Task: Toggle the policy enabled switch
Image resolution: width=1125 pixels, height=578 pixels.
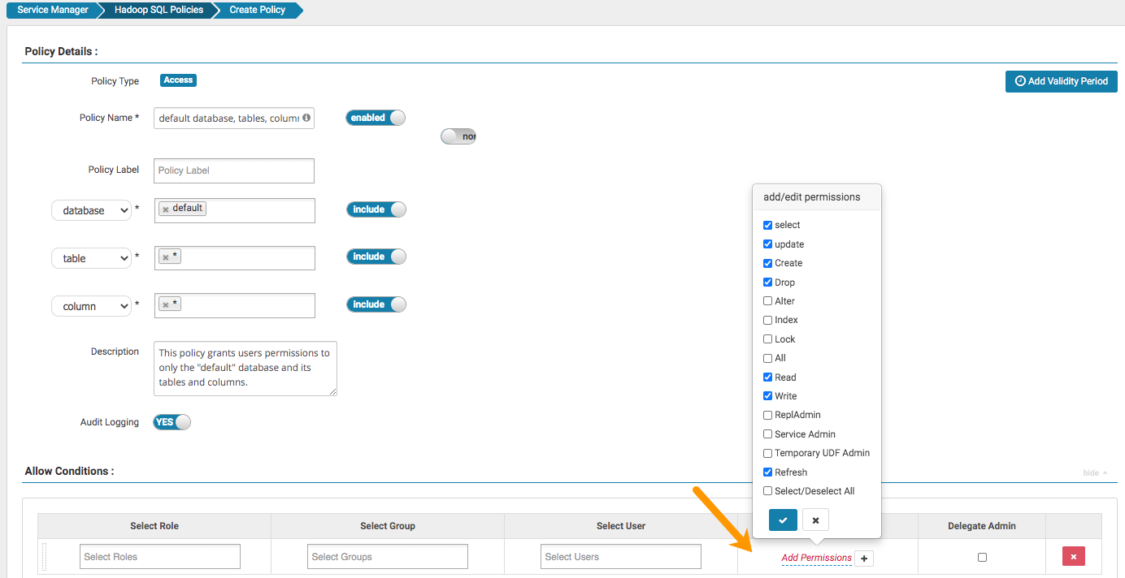Action: click(x=376, y=118)
